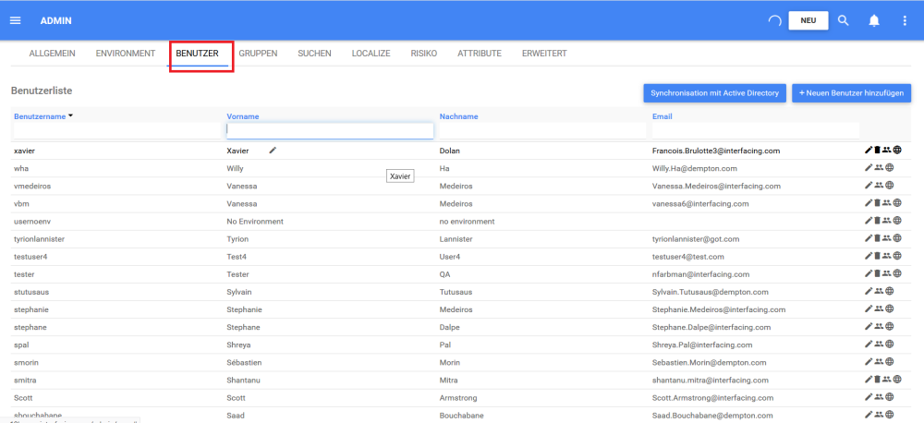This screenshot has width=924, height=423.
Task: Open the Gruppen tab
Action: tap(258, 54)
